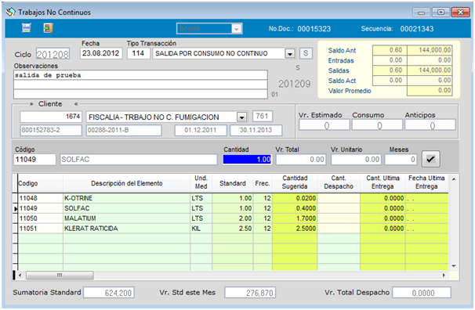Click the Vr. Estimado field
Viewport: 475px width, 310px height.
[x=325, y=125]
